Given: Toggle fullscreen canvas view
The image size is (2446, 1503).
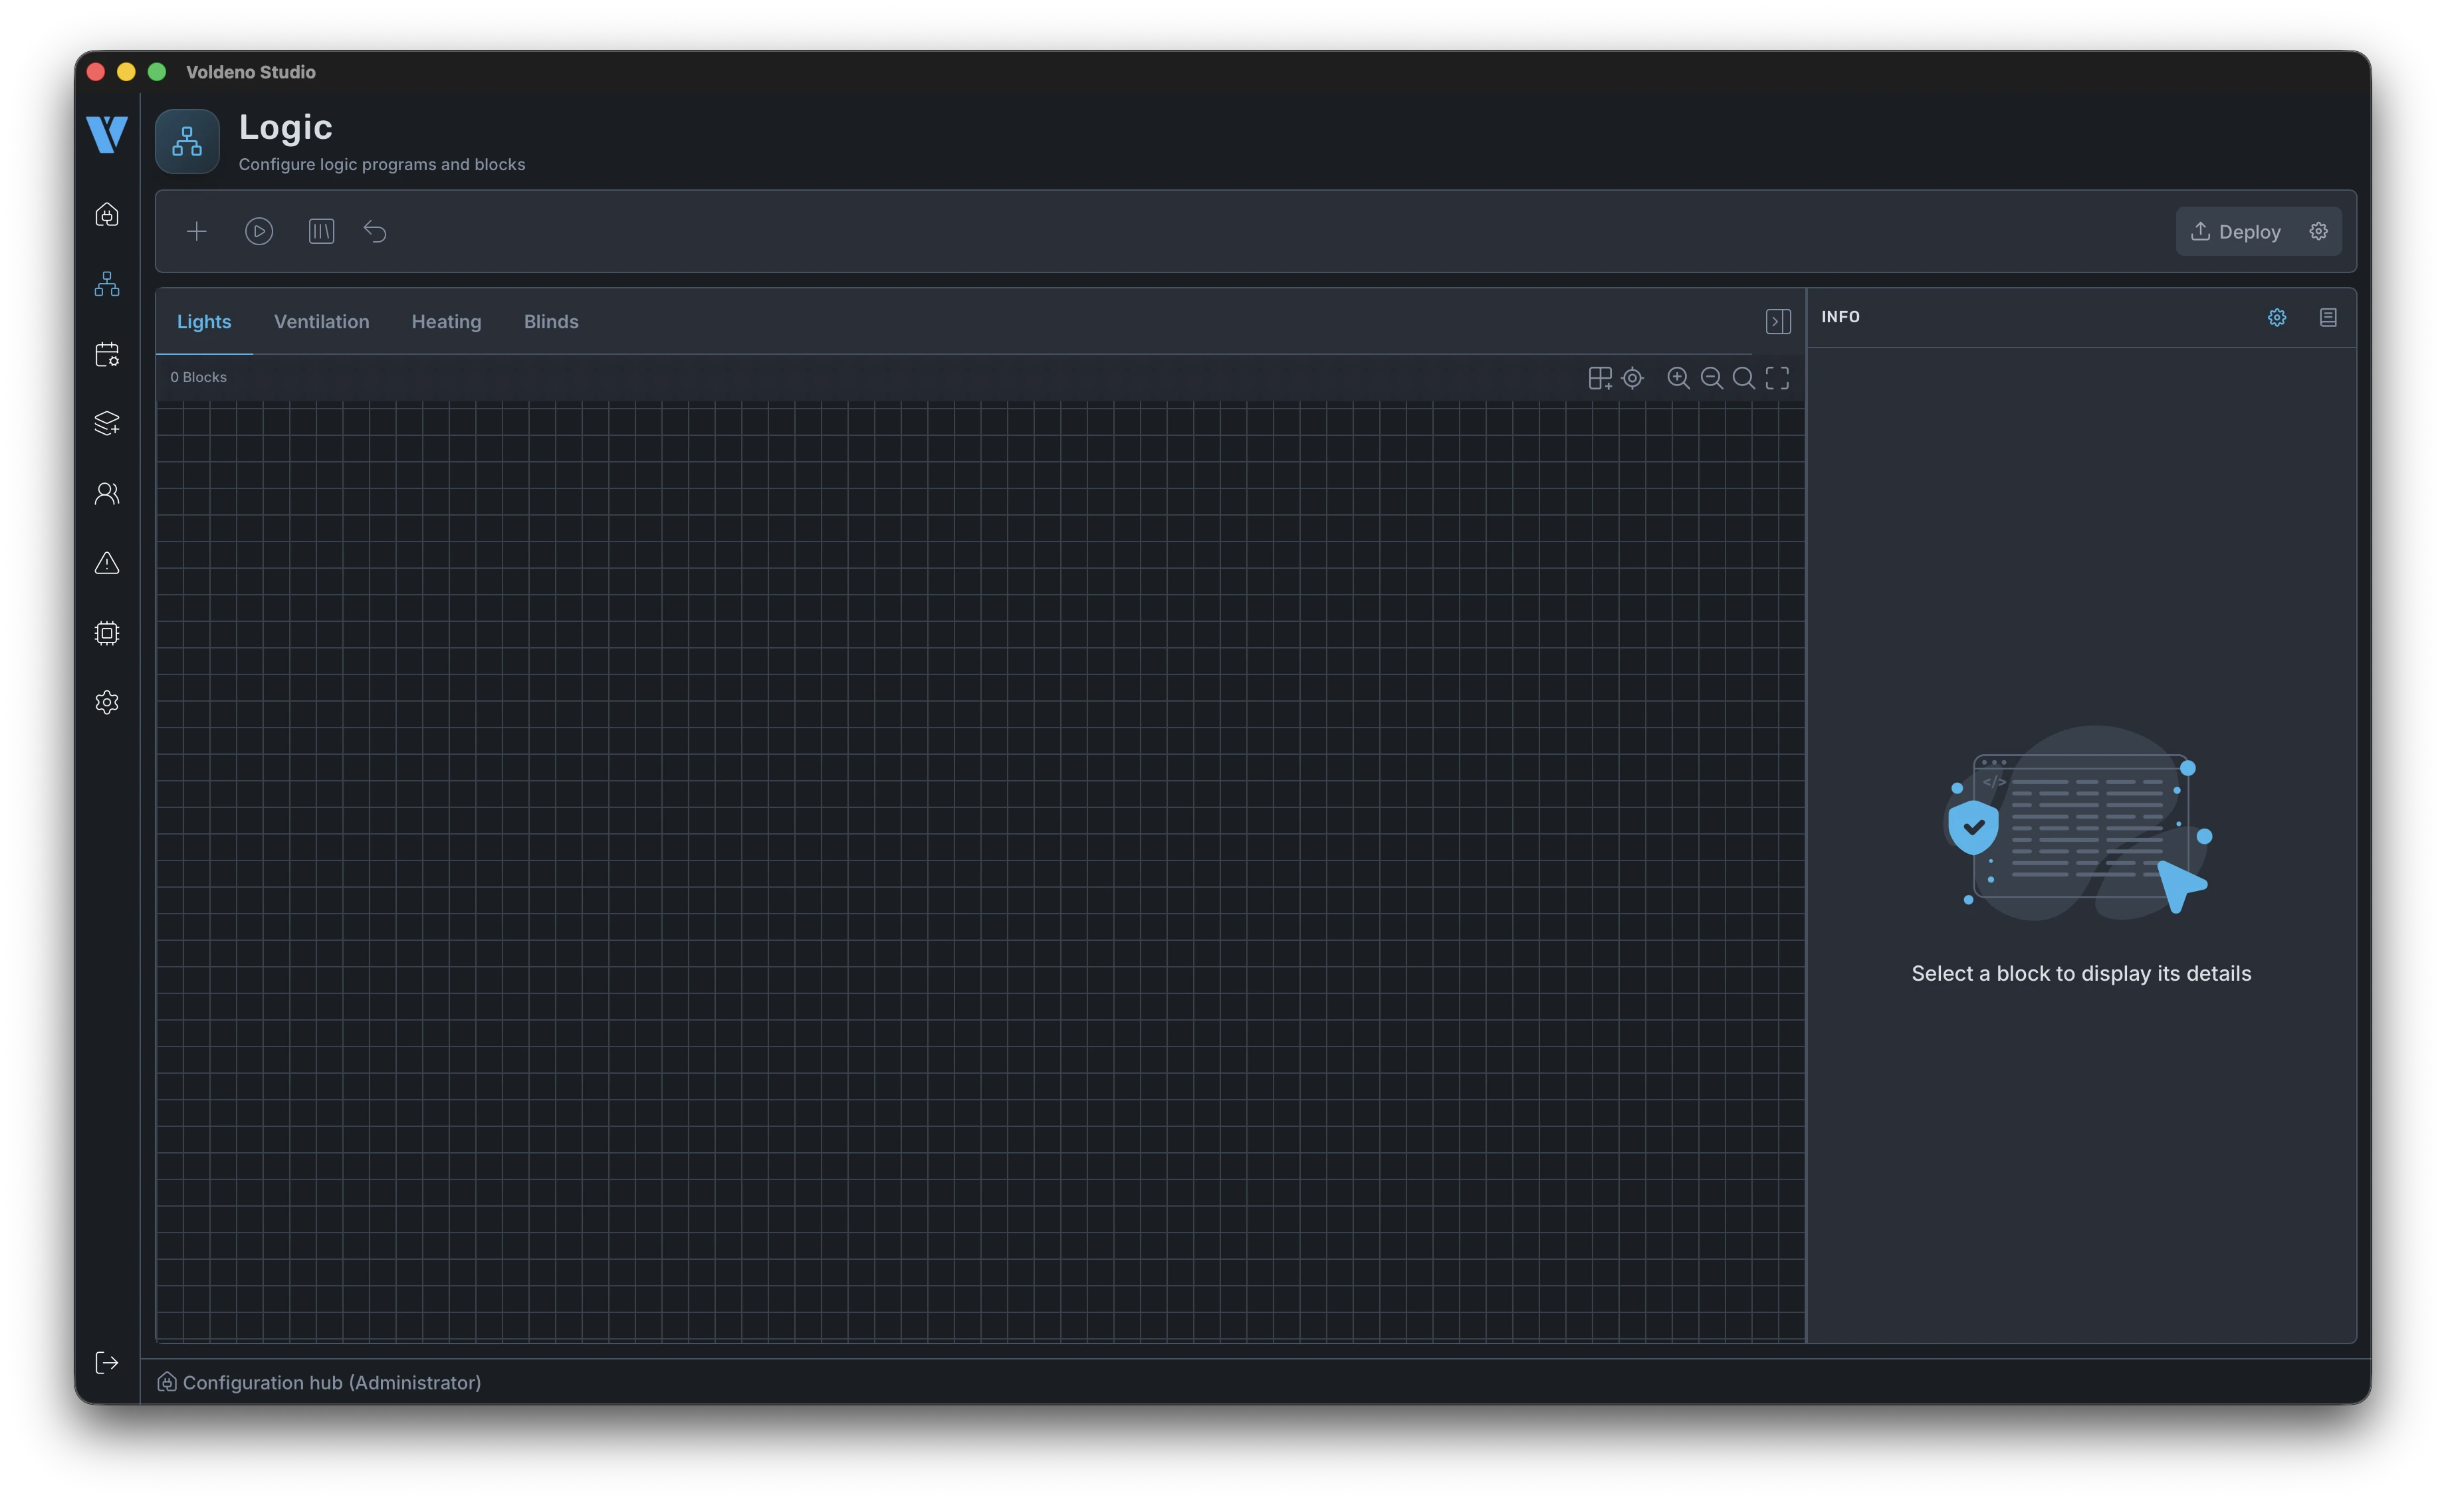Looking at the screenshot, I should tap(1778, 377).
